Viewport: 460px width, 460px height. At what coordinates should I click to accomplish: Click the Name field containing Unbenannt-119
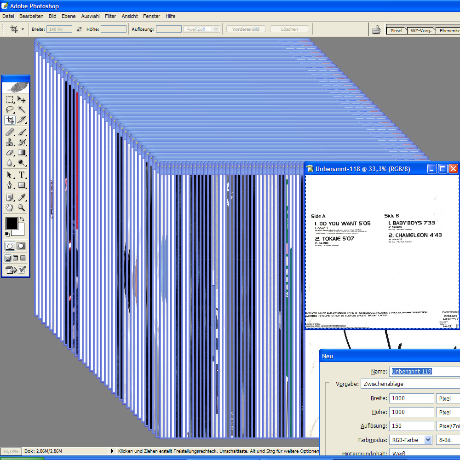[424, 371]
